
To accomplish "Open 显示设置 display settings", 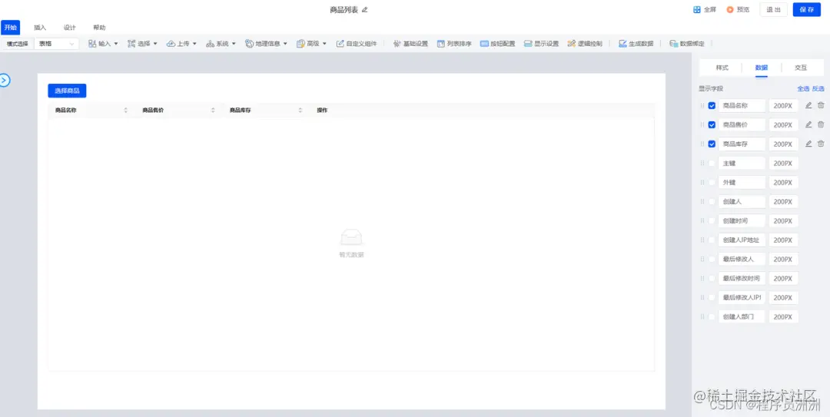I will (x=541, y=44).
